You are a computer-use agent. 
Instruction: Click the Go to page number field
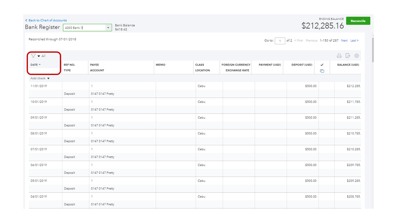(280, 41)
